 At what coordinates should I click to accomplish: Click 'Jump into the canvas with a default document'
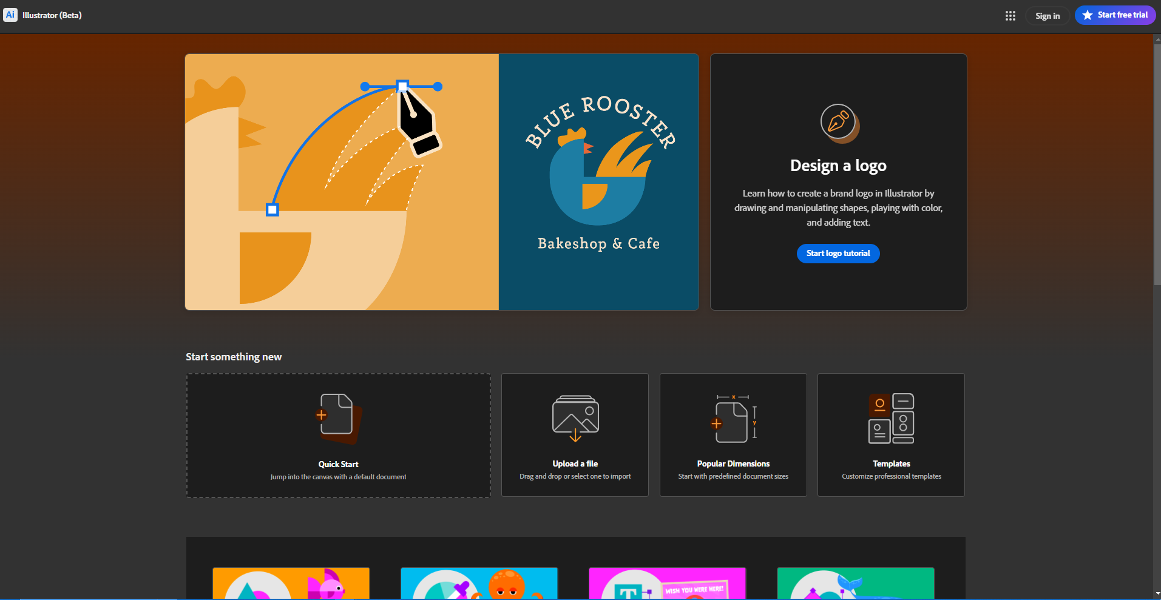[339, 477]
